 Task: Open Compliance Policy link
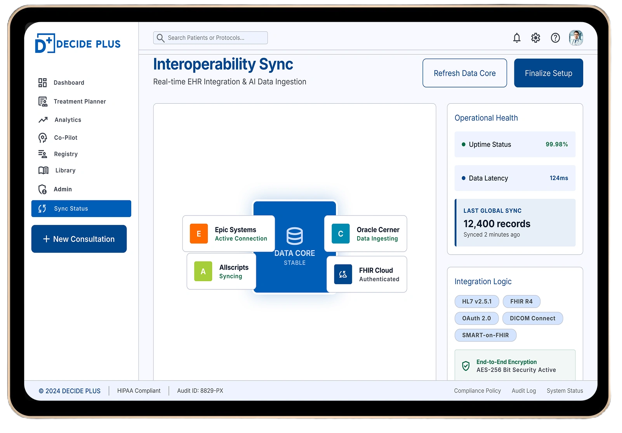(478, 391)
